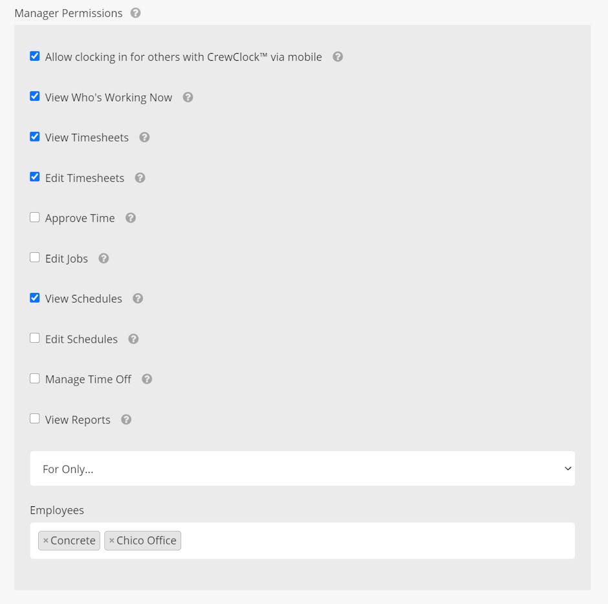
Task: Open Approve Time help tooltip icon
Action: (x=131, y=218)
